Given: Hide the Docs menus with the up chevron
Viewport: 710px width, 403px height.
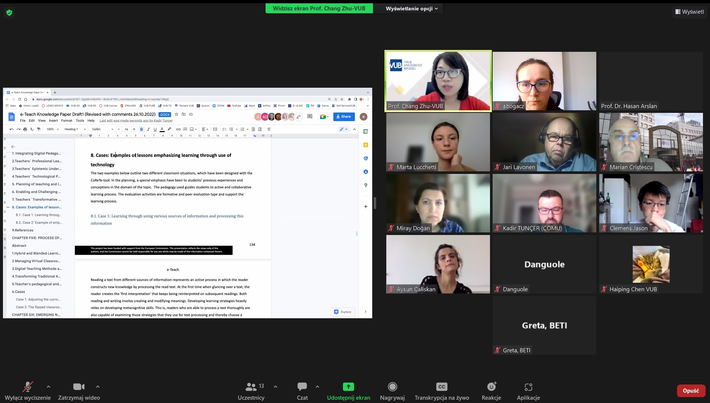Looking at the screenshot, I should 354,129.
